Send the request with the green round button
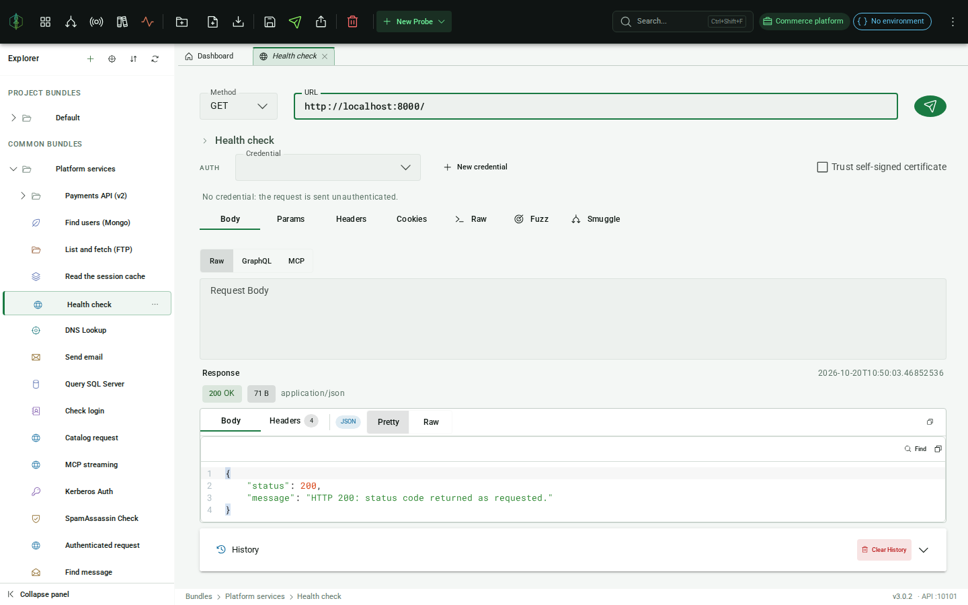This screenshot has height=605, width=968. (x=930, y=106)
